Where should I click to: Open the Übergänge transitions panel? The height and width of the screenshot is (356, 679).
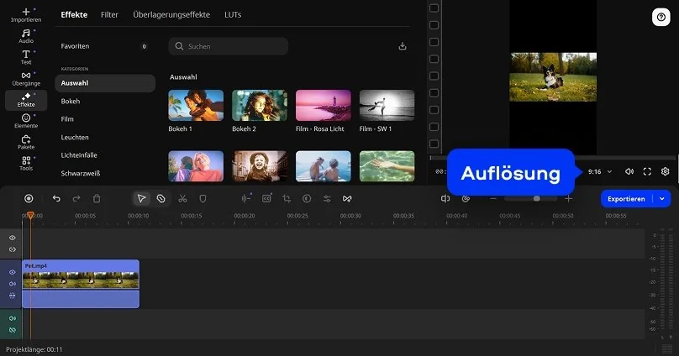pos(25,79)
